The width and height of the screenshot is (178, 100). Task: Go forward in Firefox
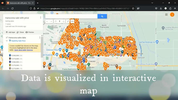tap(8, 8)
